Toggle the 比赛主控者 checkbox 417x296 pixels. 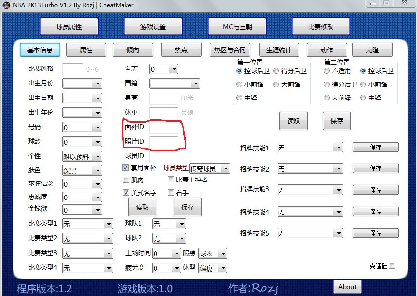point(171,179)
